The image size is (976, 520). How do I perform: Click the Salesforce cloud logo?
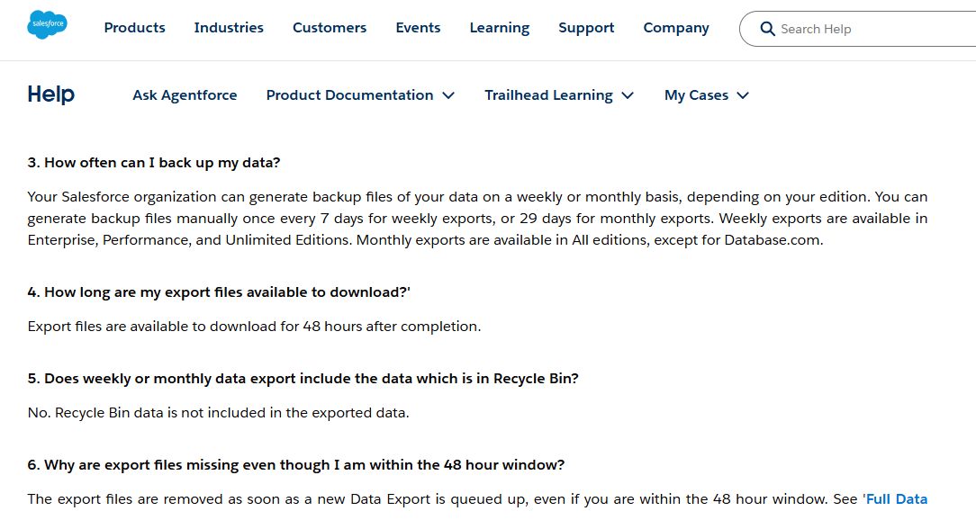point(48,25)
